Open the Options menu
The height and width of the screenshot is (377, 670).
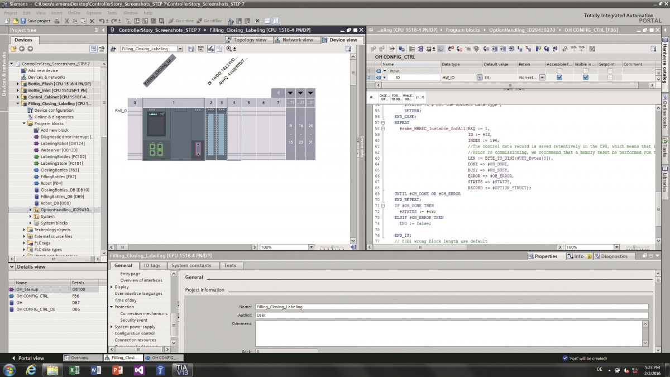tap(94, 13)
